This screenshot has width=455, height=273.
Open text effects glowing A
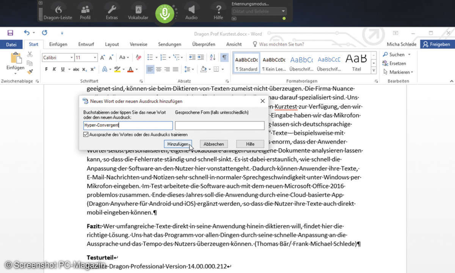104,69
